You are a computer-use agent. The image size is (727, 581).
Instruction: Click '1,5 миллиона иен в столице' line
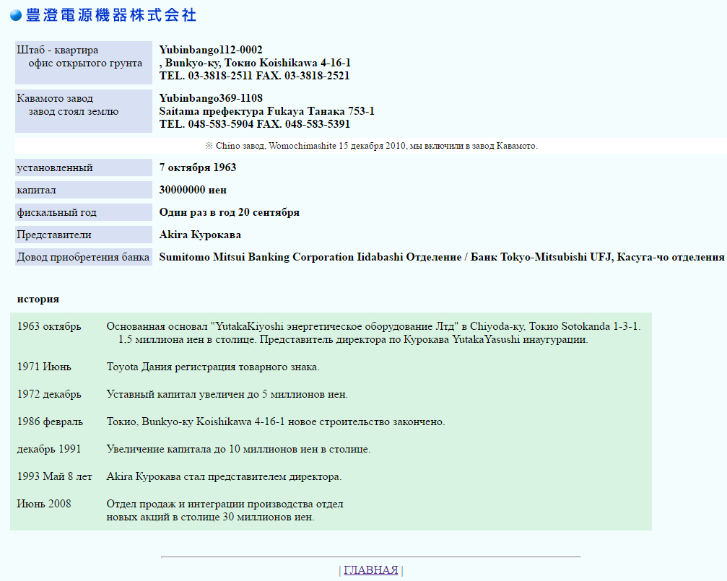pyautogui.click(x=353, y=339)
